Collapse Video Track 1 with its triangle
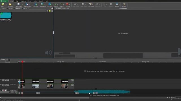This screenshot has height=101, width=181. point(1,85)
